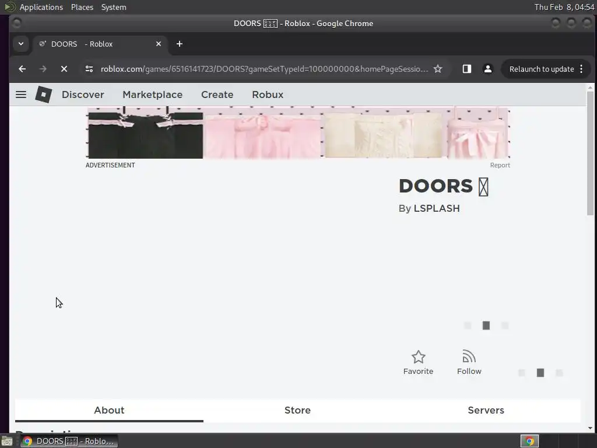This screenshot has width=597, height=448.
Task: Open the Places system menu
Action: tap(82, 7)
